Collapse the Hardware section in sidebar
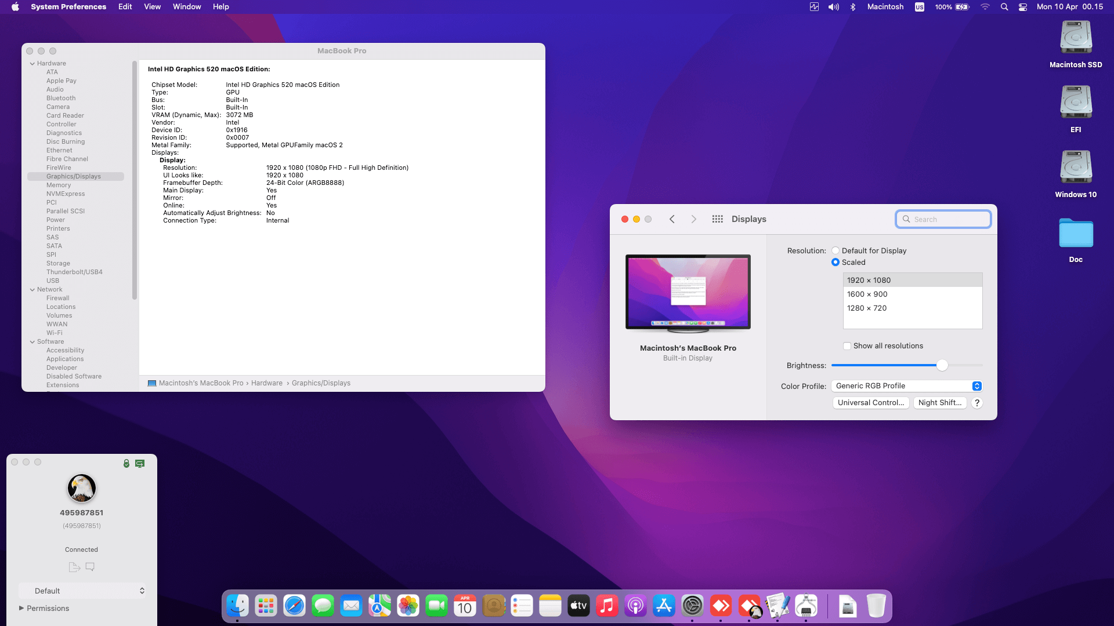 coord(32,64)
